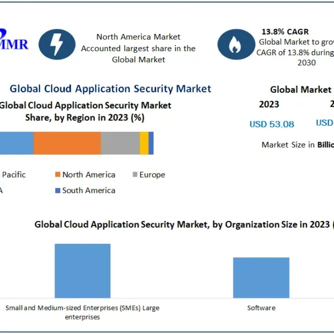Click the 'North America' legend label
Viewport: 334px width, 334px height.
point(89,175)
